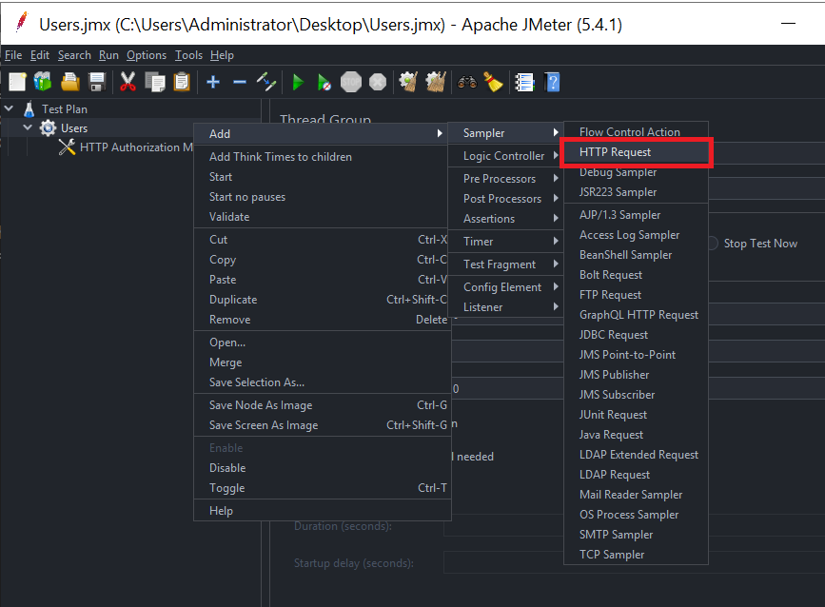Click the Help question mark icon
This screenshot has width=825, height=607.
pyautogui.click(x=552, y=82)
